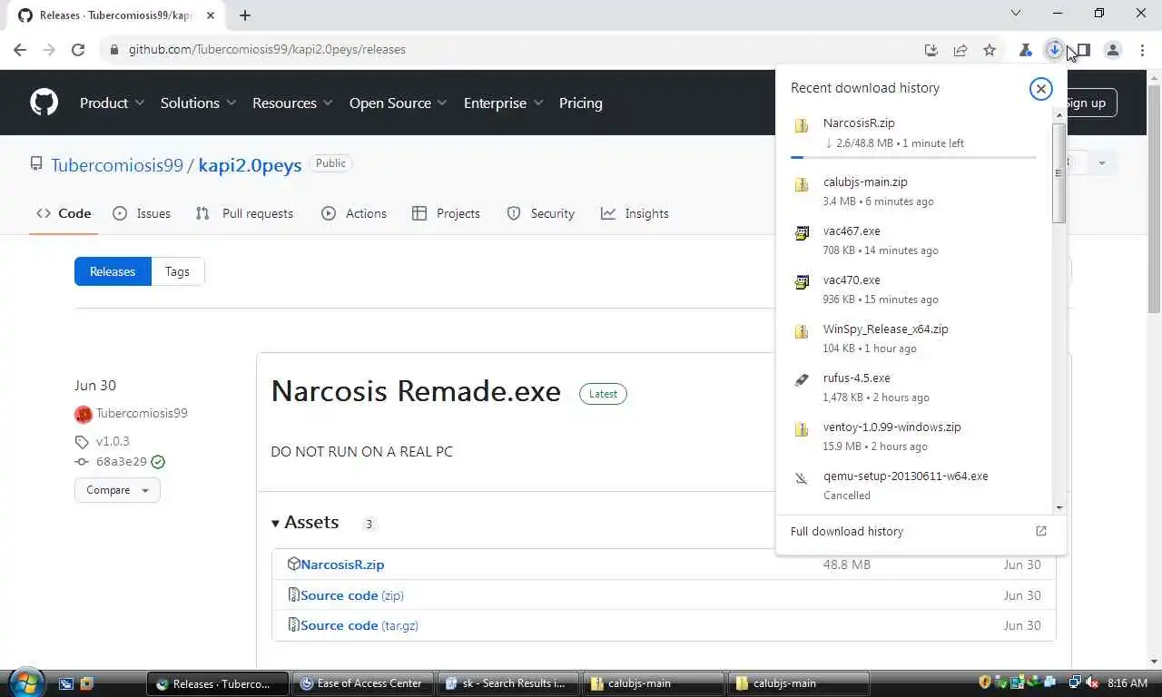The image size is (1162, 697).
Task: Open the Chrome tab search chevron
Action: click(x=1016, y=14)
